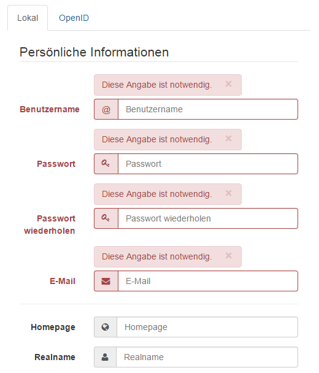Switch to the OpenID tab

pos(74,18)
